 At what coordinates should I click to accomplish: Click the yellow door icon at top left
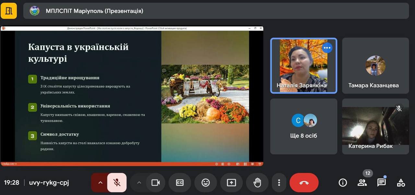(x=9, y=11)
